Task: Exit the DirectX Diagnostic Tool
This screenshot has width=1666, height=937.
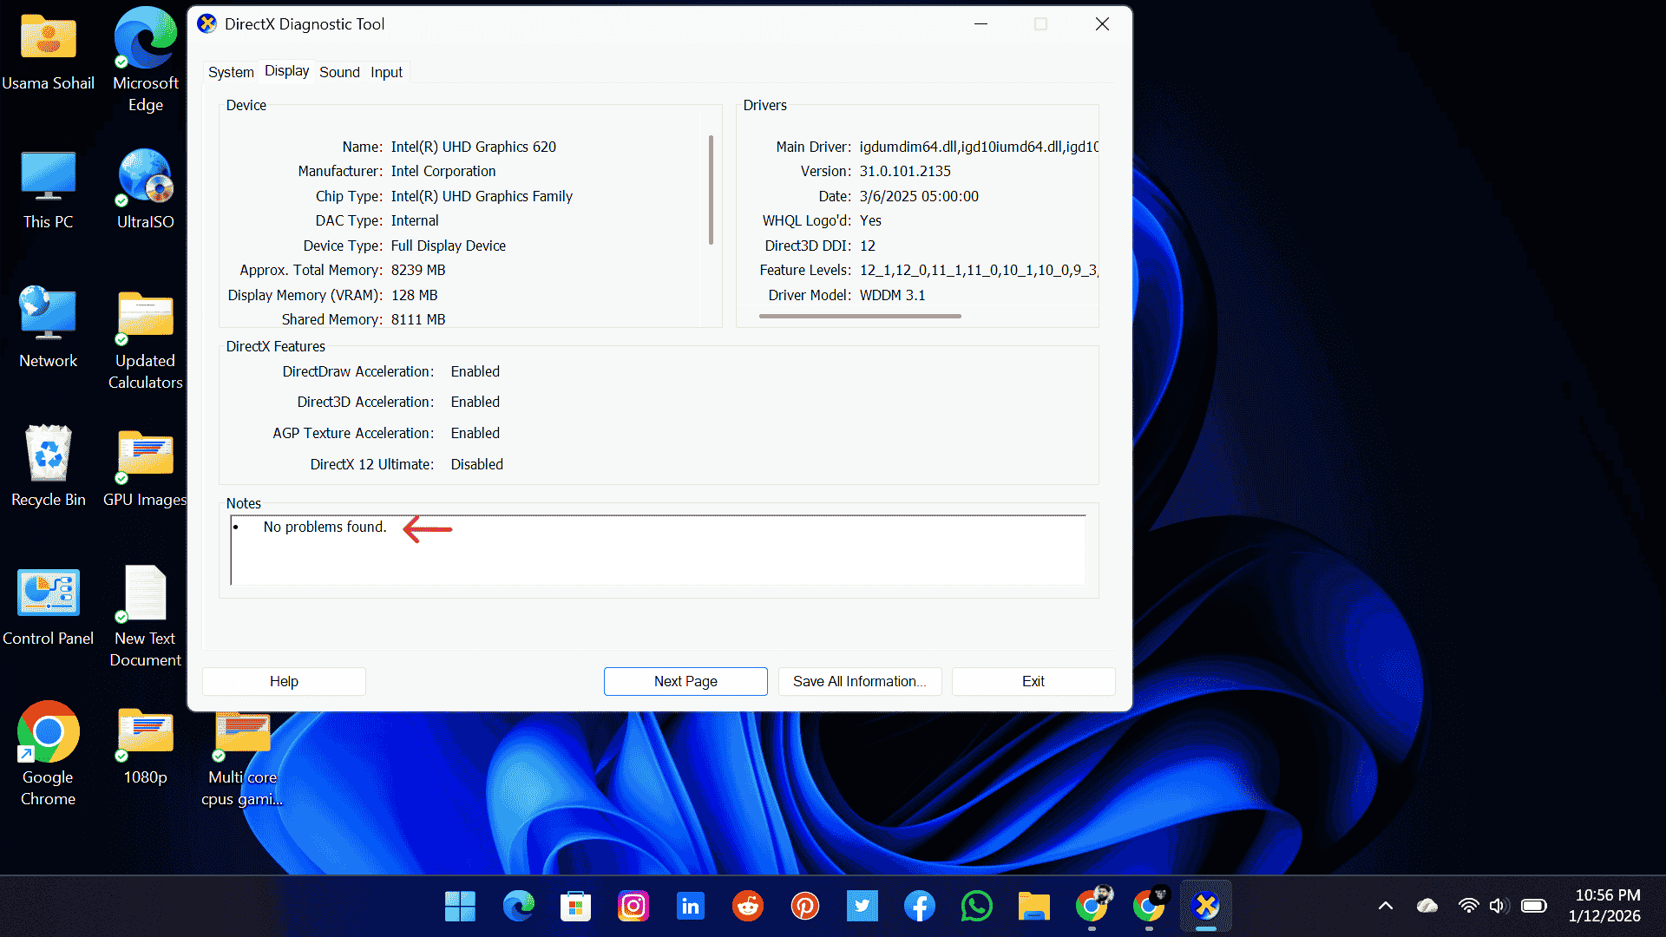Action: (x=1033, y=681)
